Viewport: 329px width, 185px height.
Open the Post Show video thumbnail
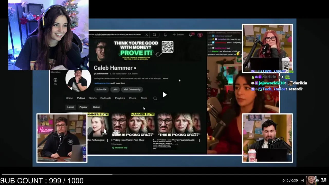pos(133,125)
